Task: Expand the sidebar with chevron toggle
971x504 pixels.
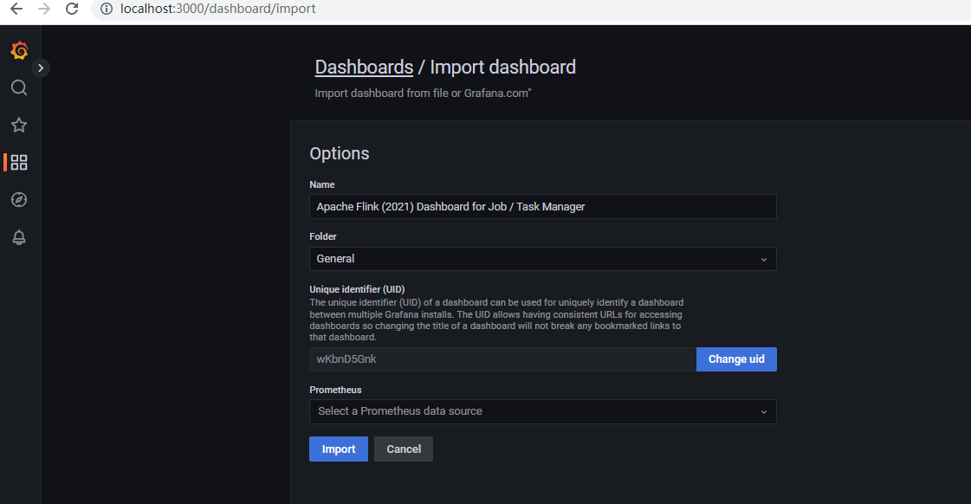Action: point(41,68)
